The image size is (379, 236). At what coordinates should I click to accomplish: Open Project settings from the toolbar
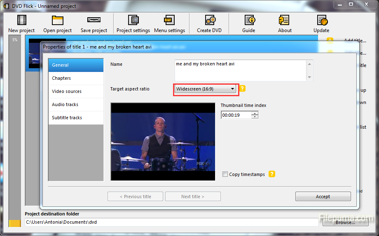[x=133, y=21]
